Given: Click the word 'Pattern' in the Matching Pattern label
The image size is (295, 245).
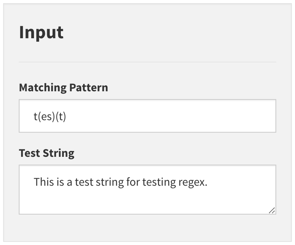Looking at the screenshot, I should (x=89, y=88).
